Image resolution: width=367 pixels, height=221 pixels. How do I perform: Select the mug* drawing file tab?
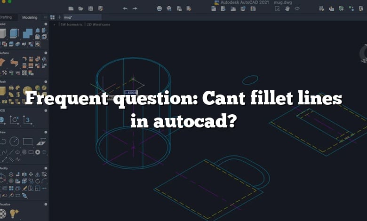[82, 17]
